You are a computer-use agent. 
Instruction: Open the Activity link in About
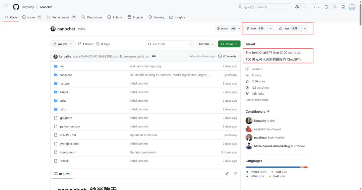click(x=253, y=75)
